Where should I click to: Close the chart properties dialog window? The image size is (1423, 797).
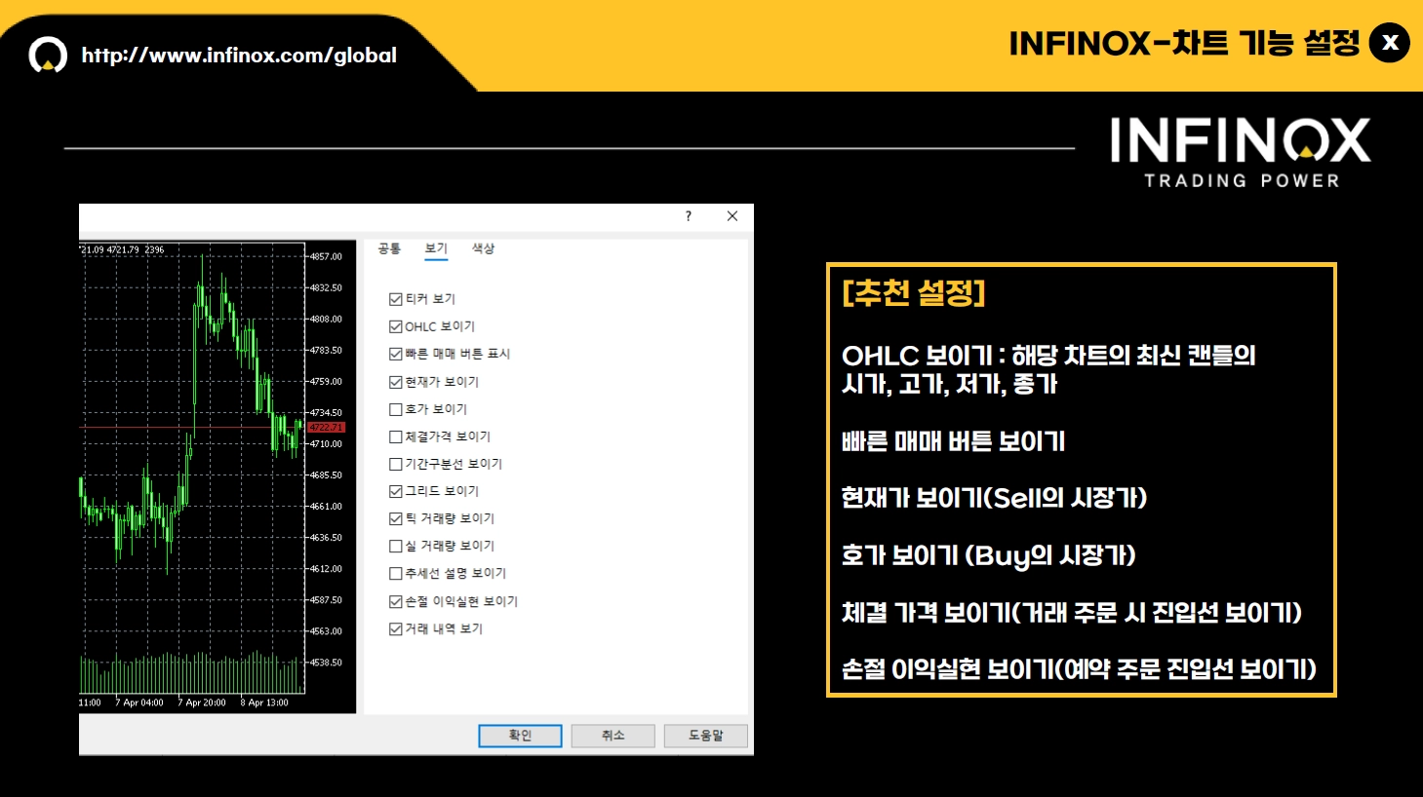click(732, 216)
